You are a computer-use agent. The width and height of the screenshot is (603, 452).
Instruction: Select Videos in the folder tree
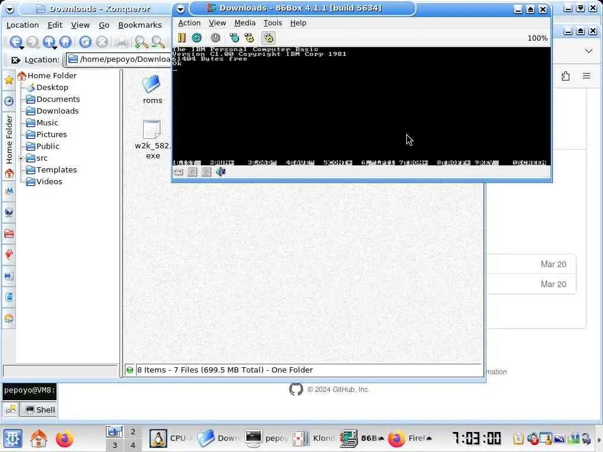coord(49,181)
